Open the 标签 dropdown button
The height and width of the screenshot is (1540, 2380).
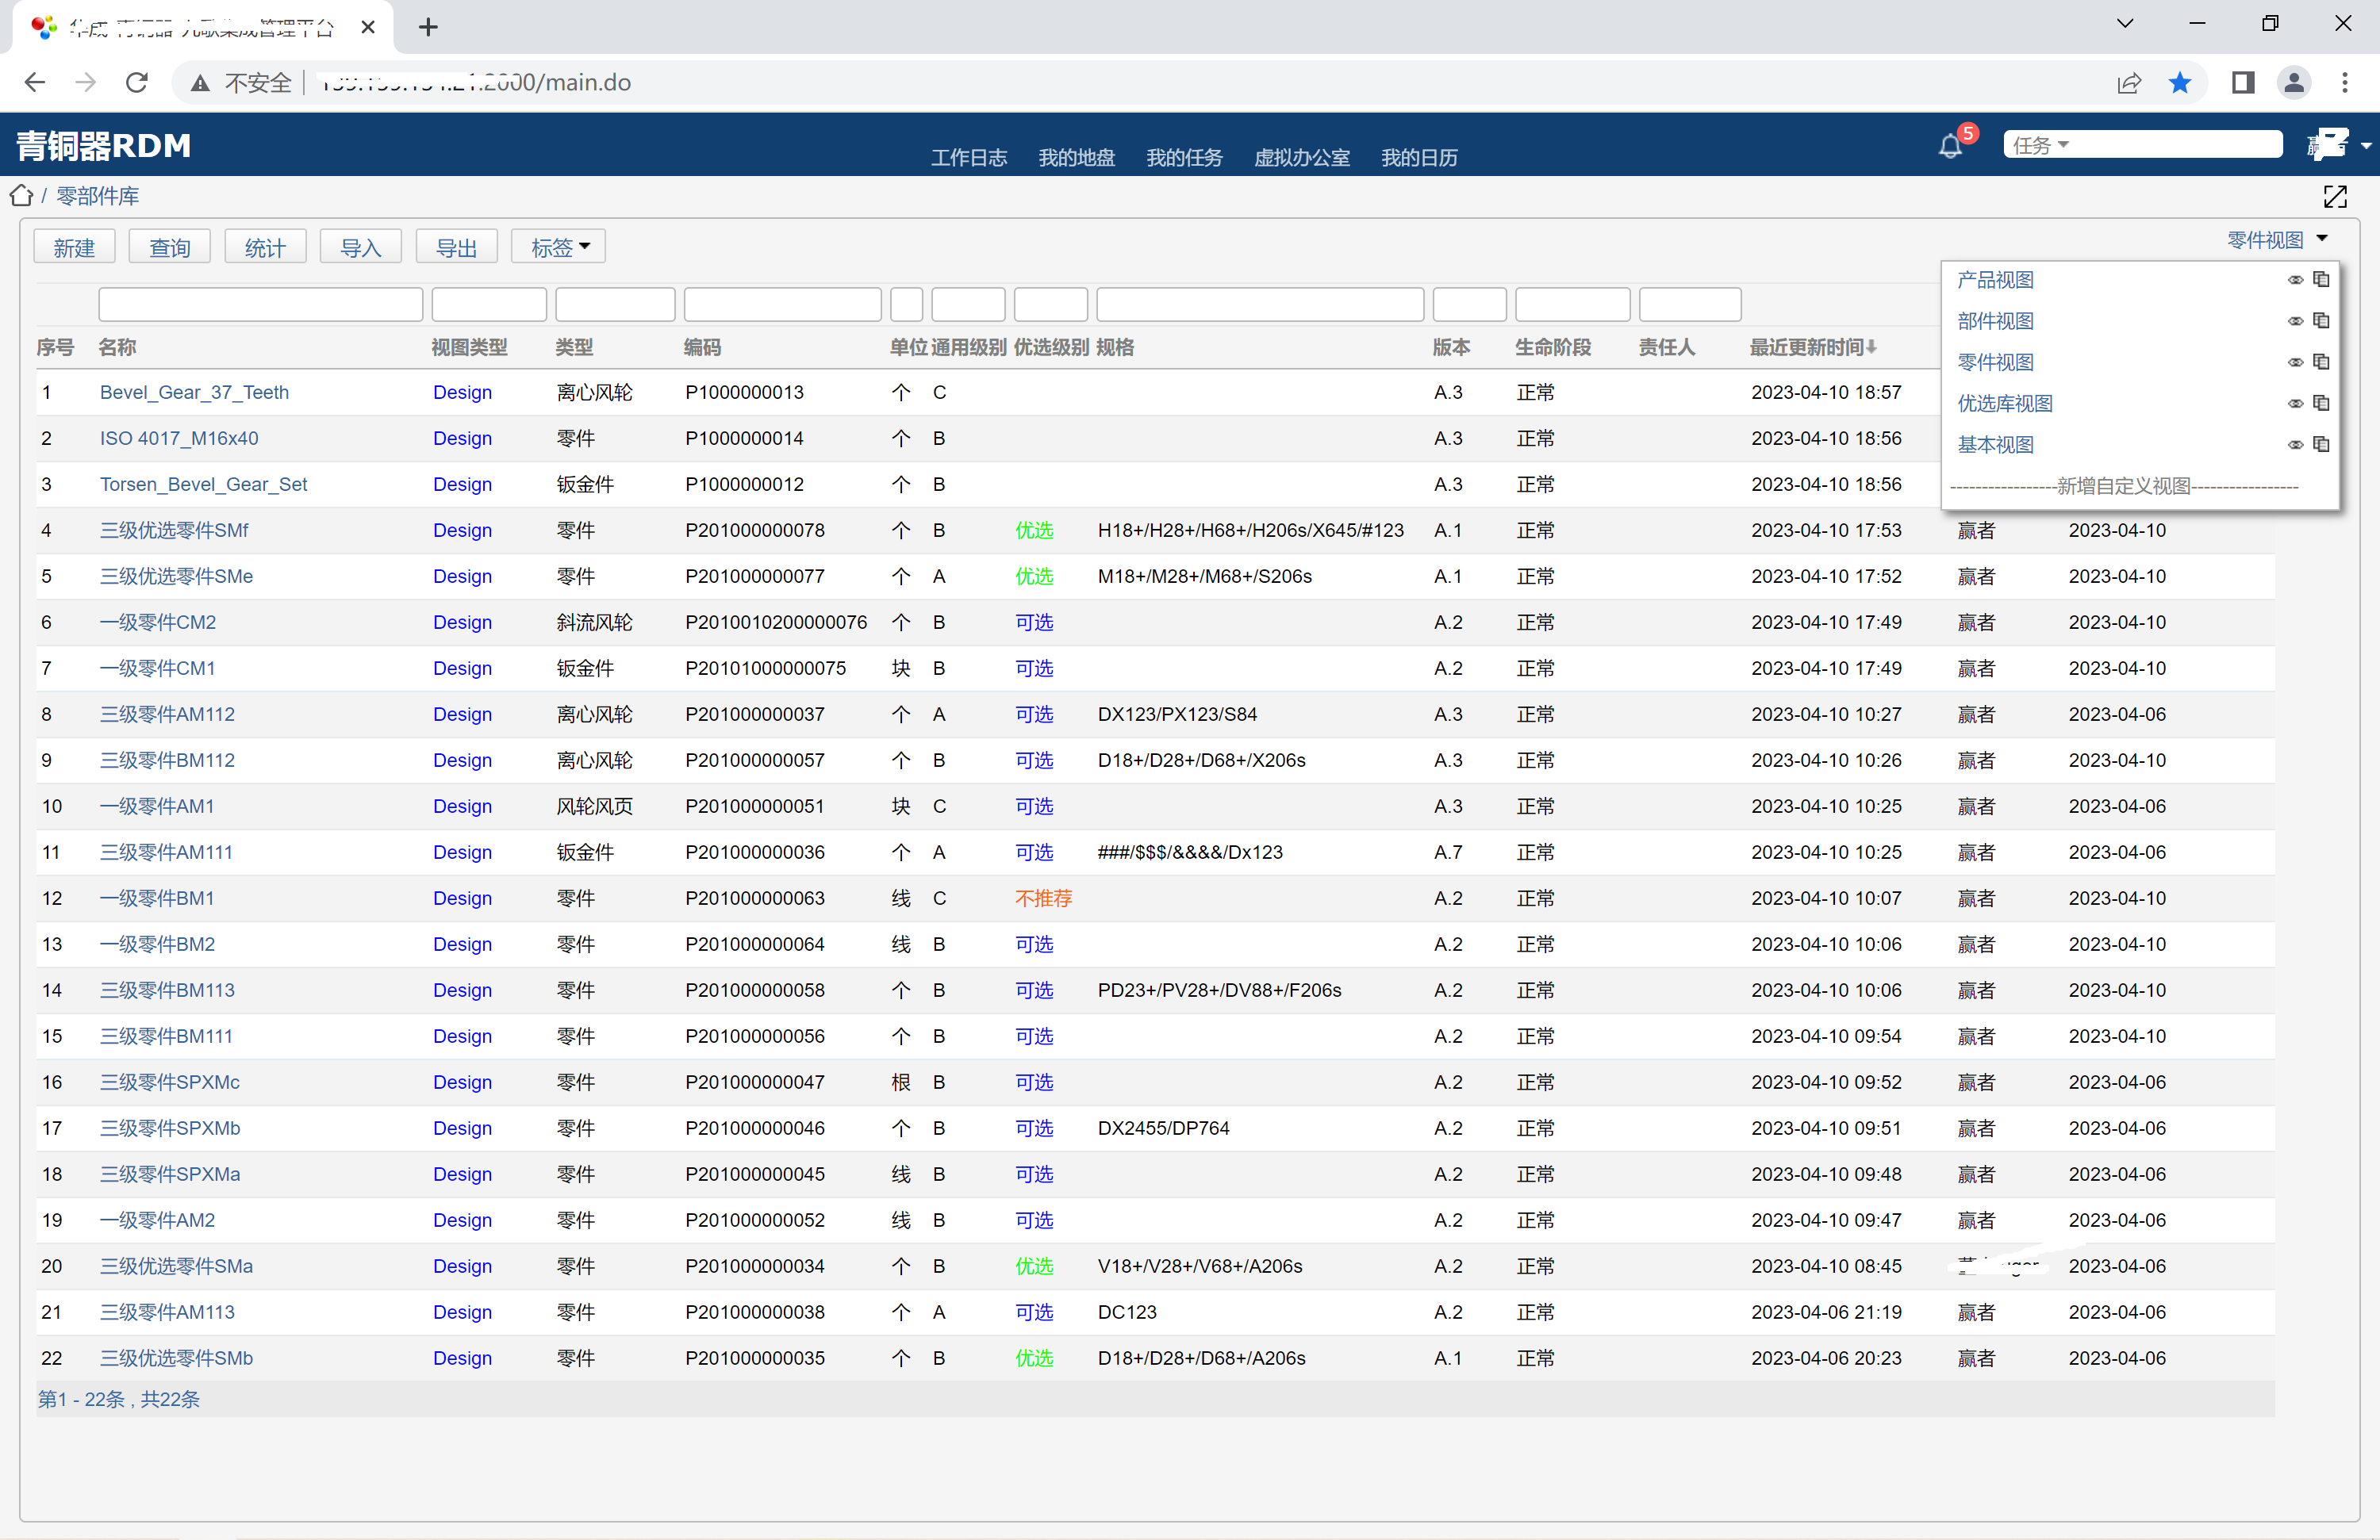coord(558,247)
